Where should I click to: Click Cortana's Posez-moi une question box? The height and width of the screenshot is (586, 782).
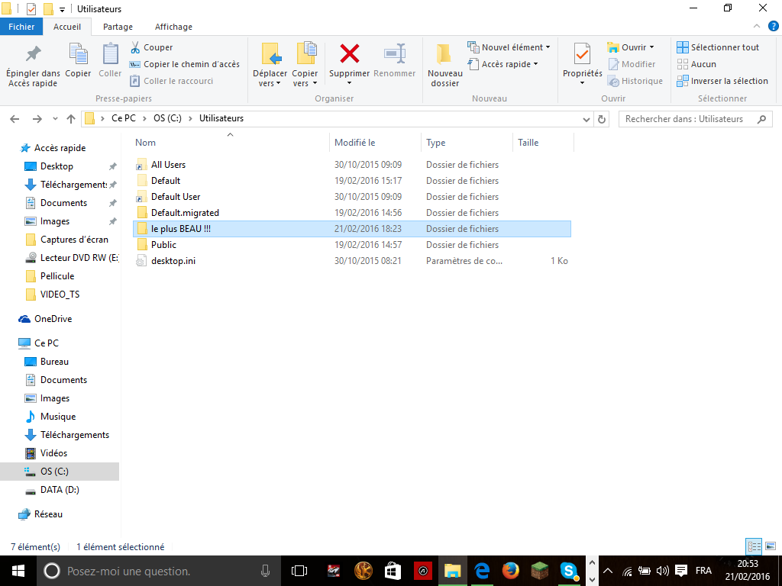159,571
